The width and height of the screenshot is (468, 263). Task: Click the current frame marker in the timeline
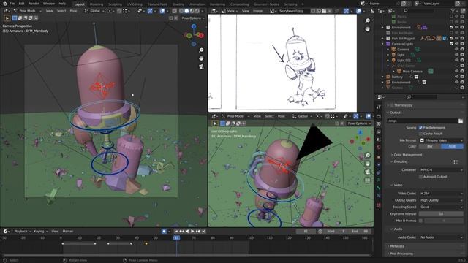177,238
